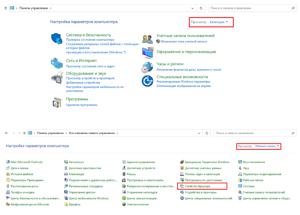Expand recent locations chevron beside forward arrow
This screenshot has height=215, width=300.
click(x=19, y=133)
